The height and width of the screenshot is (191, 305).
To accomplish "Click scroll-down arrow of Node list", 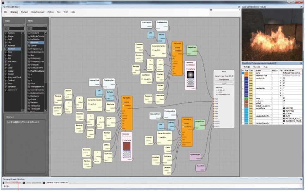I will click(46, 110).
